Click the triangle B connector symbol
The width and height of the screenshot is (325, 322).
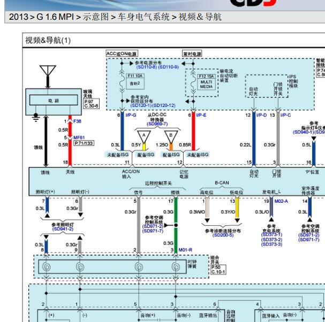pyautogui.click(x=171, y=137)
